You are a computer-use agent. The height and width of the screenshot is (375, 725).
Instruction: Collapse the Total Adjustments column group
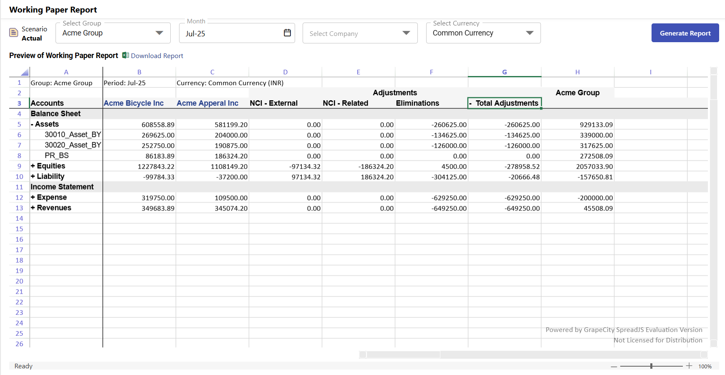point(470,103)
